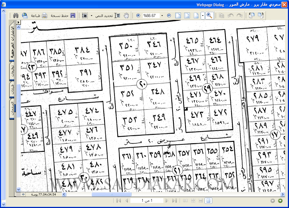Open the الإشارات المرجعية bookmarks tab
Image resolution: width=289 pixels, height=208 pixels.
[12, 41]
